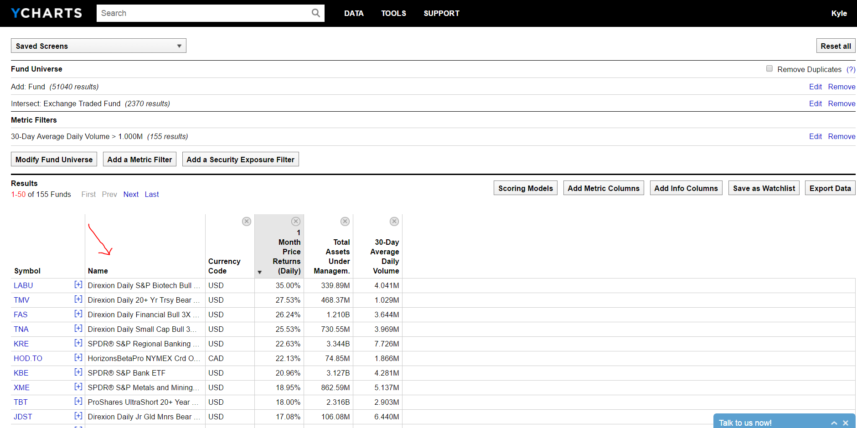The width and height of the screenshot is (857, 428).
Task: Close the Talk to us now chat
Action: pos(846,423)
